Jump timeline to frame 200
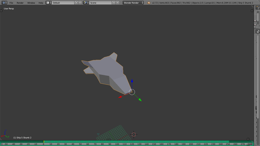Viewport: 260px width, 146px height. click(x=191, y=144)
